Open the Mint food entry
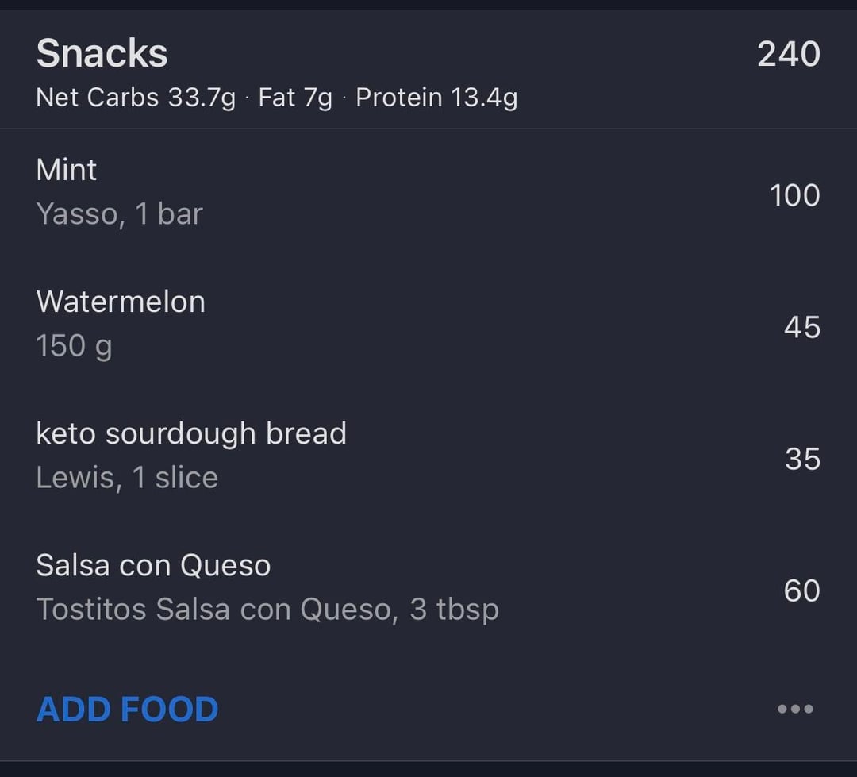The width and height of the screenshot is (857, 777). 67,170
